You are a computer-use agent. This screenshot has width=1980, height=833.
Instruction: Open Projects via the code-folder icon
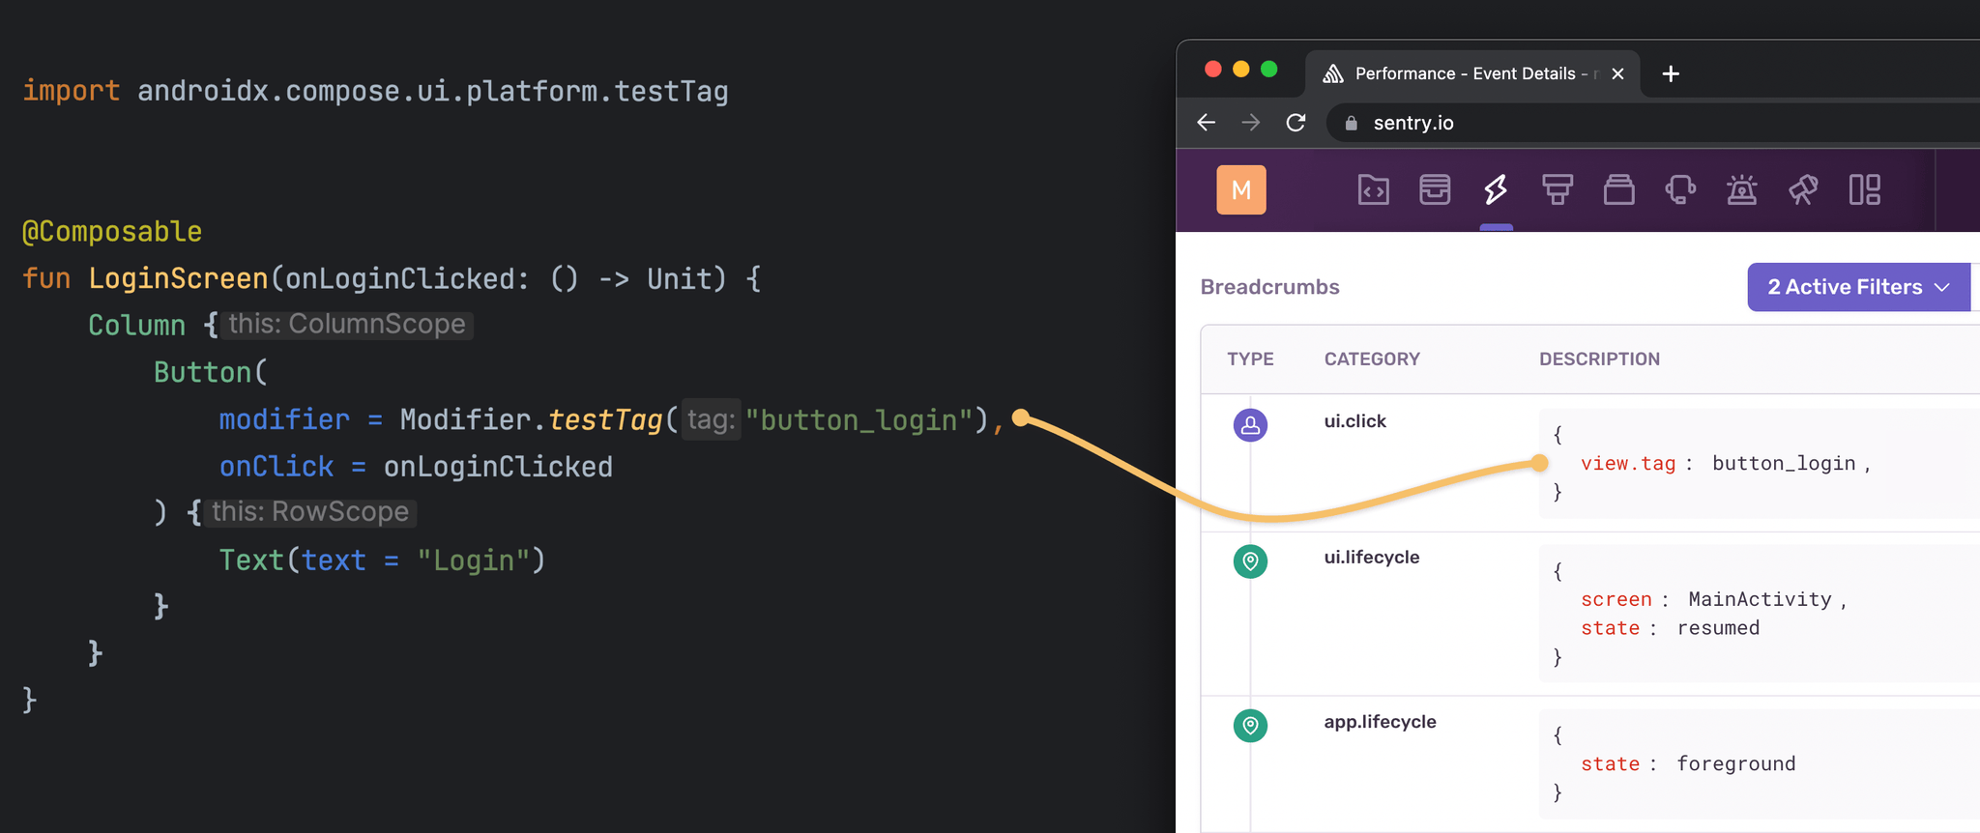(1373, 190)
